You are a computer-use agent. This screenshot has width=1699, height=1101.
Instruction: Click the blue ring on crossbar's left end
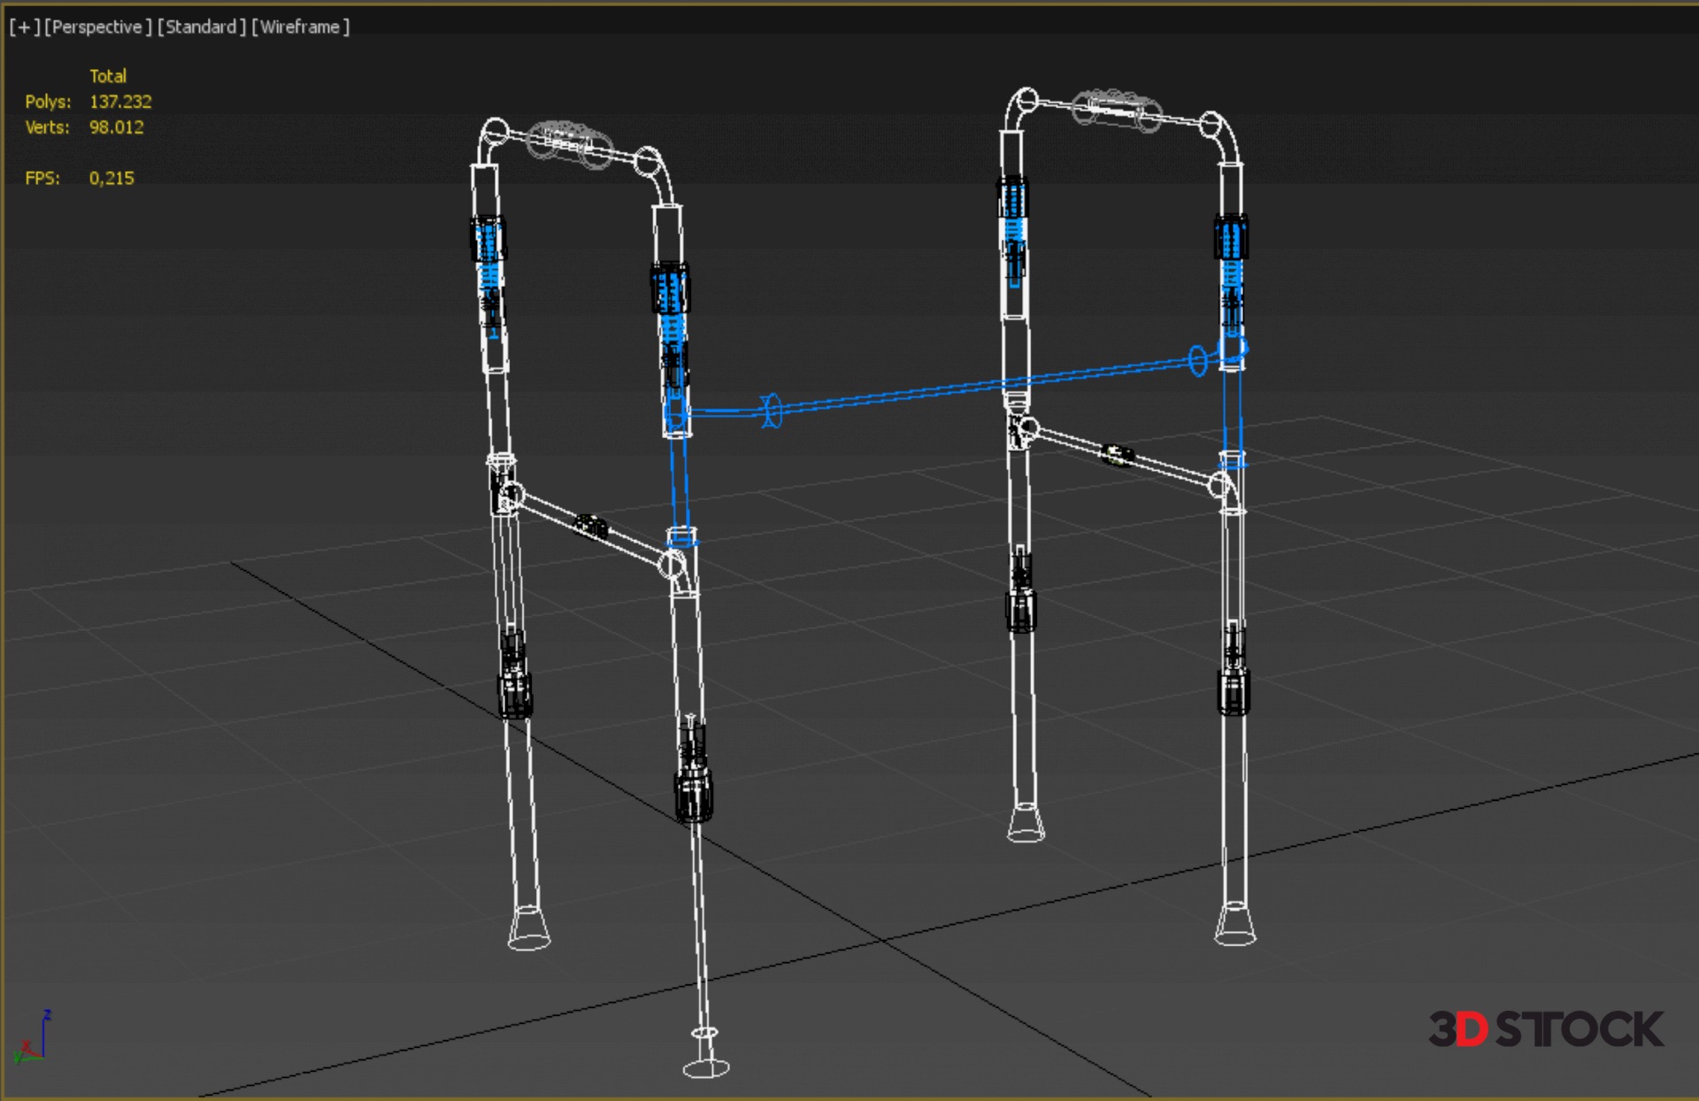click(772, 411)
